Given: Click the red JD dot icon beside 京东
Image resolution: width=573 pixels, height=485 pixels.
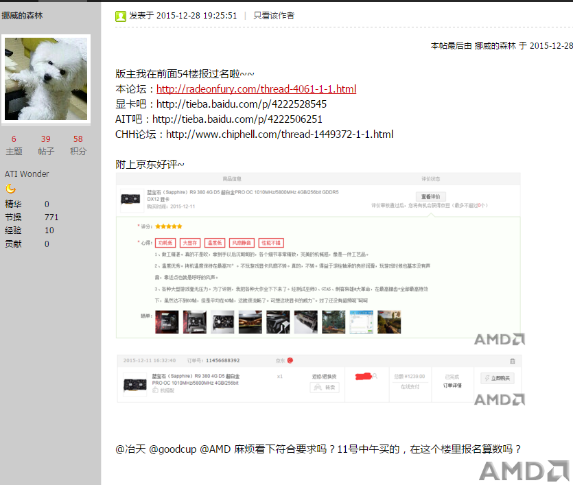Looking at the screenshot, I should click(x=290, y=360).
